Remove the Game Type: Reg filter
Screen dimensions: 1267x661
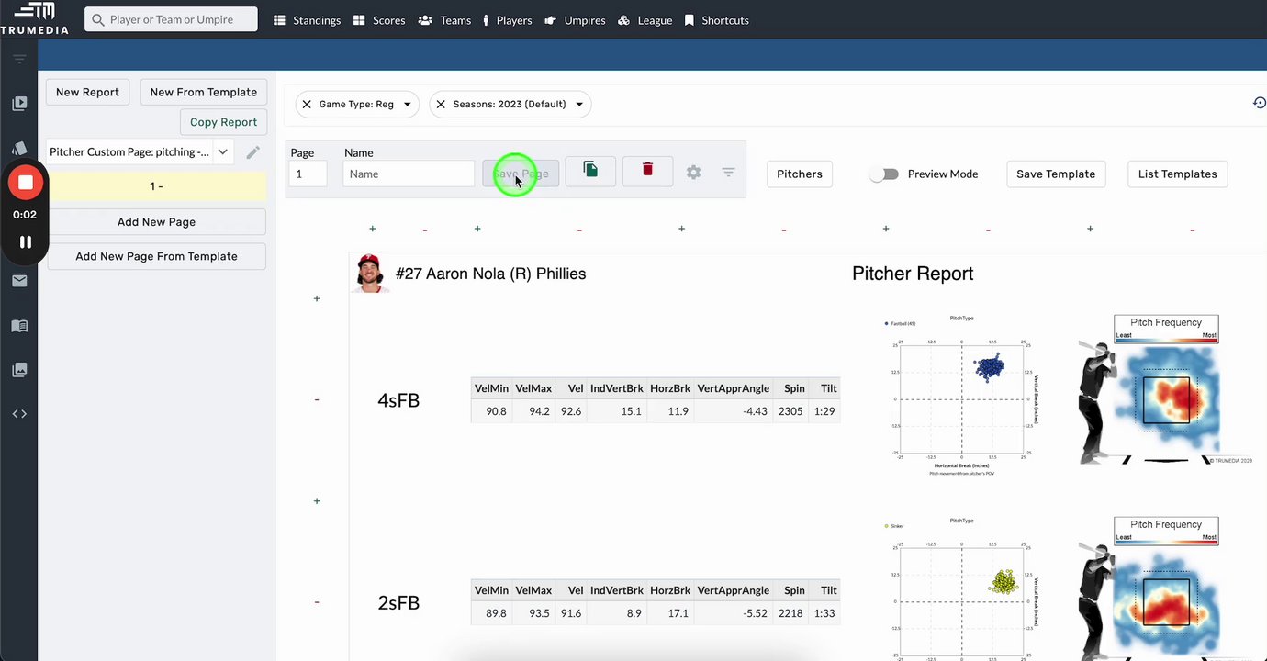tap(307, 105)
